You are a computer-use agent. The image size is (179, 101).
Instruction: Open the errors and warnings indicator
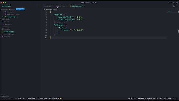[22, 98]
